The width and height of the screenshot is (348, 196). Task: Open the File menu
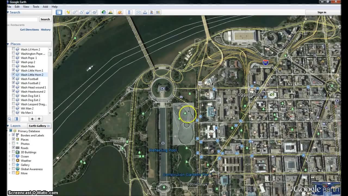(9, 7)
